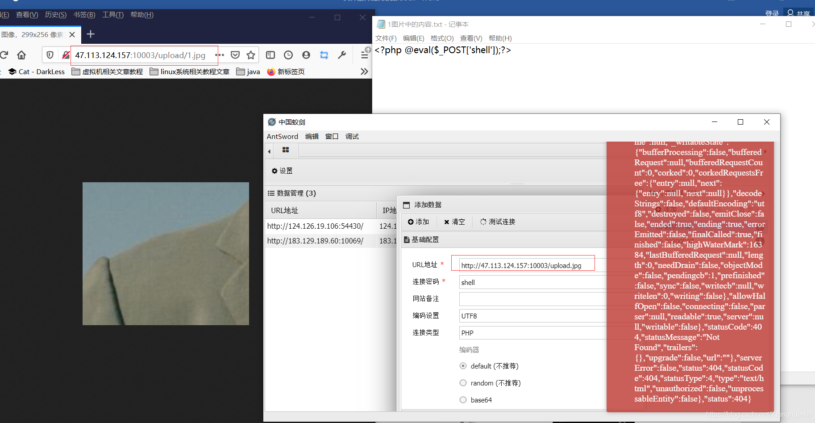This screenshot has height=423, width=815.
Task: Open Firefox hamburger menu
Action: click(x=365, y=55)
